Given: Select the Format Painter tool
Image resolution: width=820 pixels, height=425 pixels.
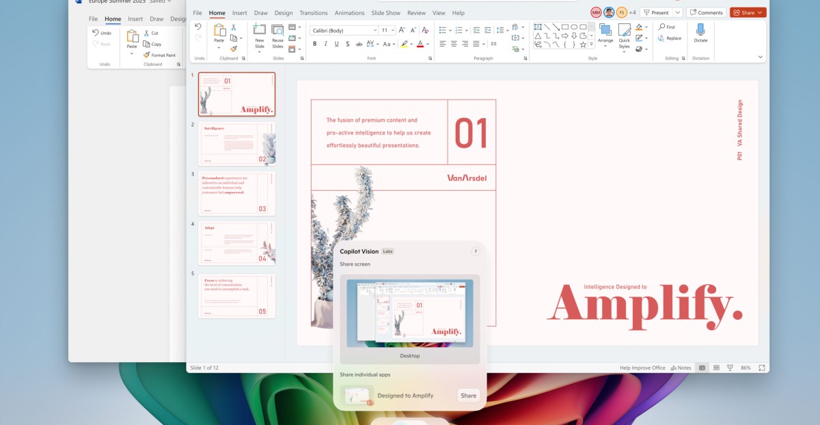Looking at the screenshot, I should (x=159, y=55).
